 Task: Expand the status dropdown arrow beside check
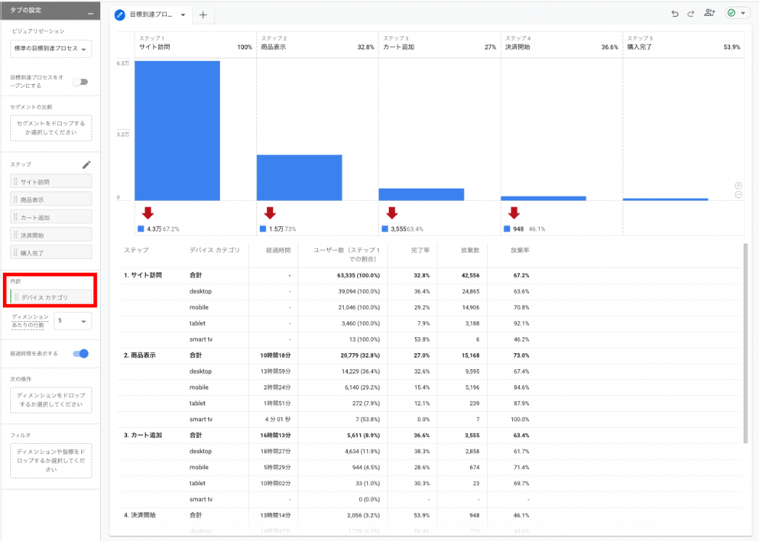[743, 14]
